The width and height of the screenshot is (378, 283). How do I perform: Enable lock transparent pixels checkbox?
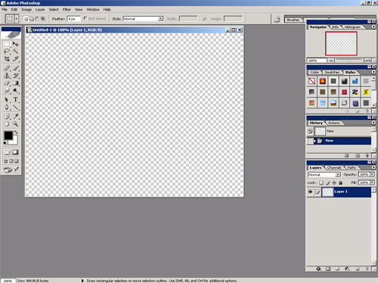pos(321,182)
